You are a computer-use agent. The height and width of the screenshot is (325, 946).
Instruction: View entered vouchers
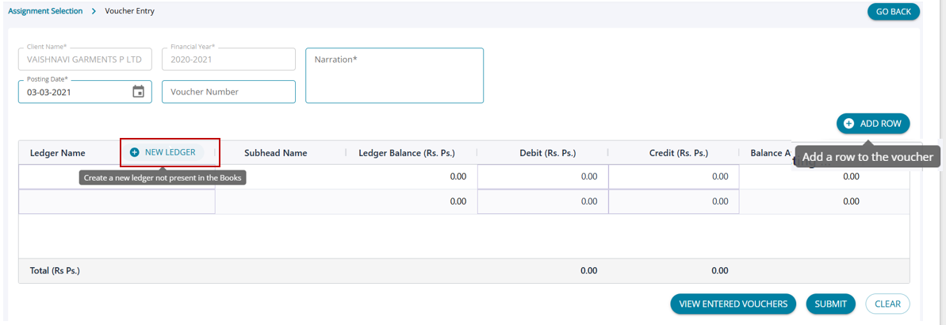pyautogui.click(x=733, y=304)
